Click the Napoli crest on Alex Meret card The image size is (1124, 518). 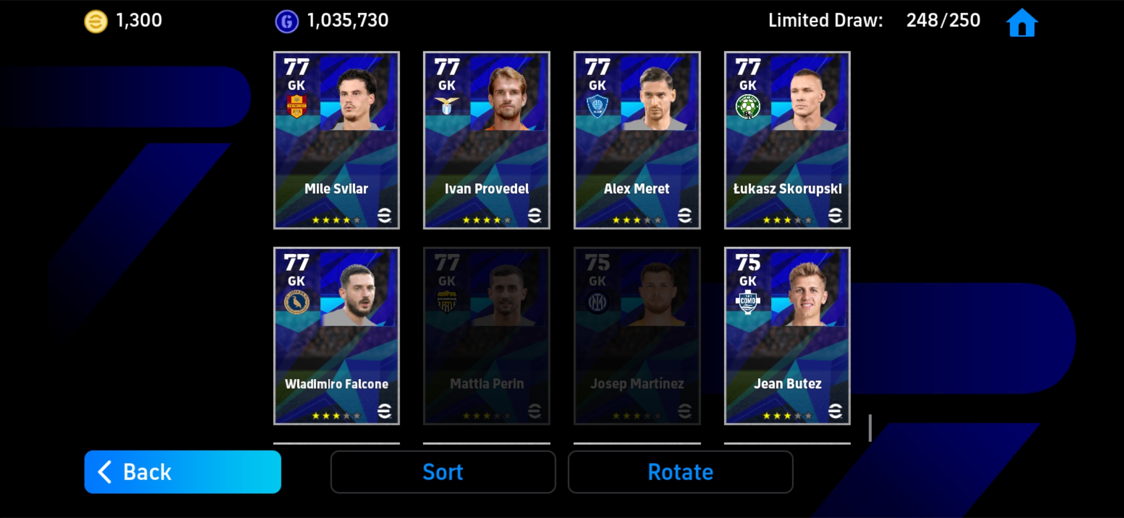597,106
